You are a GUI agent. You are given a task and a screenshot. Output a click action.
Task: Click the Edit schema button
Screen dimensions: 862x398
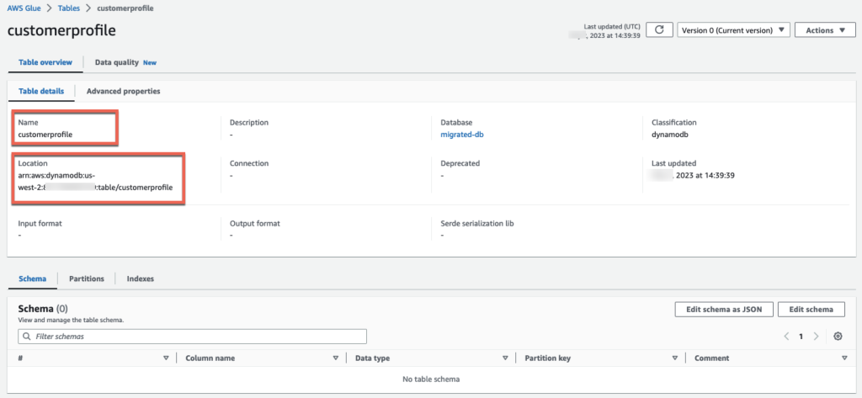click(812, 310)
